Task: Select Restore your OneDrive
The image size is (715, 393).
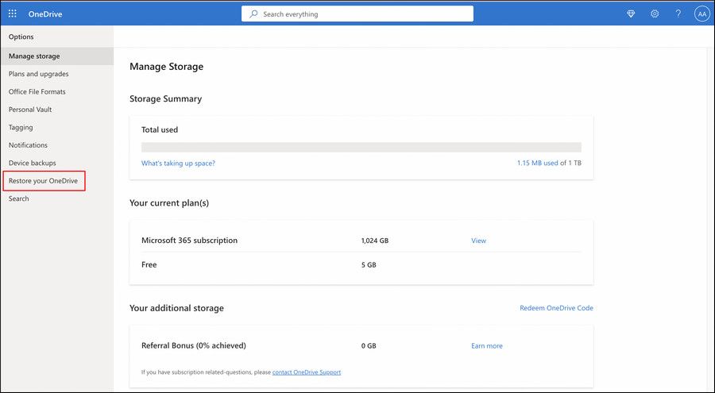Action: (x=43, y=180)
